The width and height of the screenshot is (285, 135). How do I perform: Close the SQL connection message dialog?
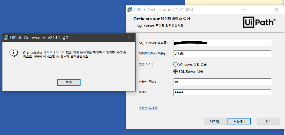[130, 38]
